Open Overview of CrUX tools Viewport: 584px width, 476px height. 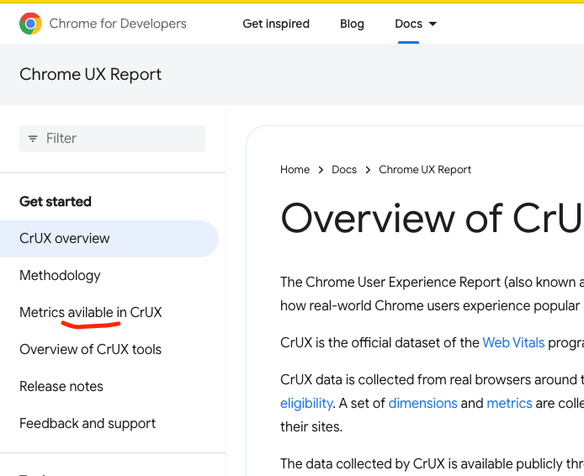(x=91, y=350)
